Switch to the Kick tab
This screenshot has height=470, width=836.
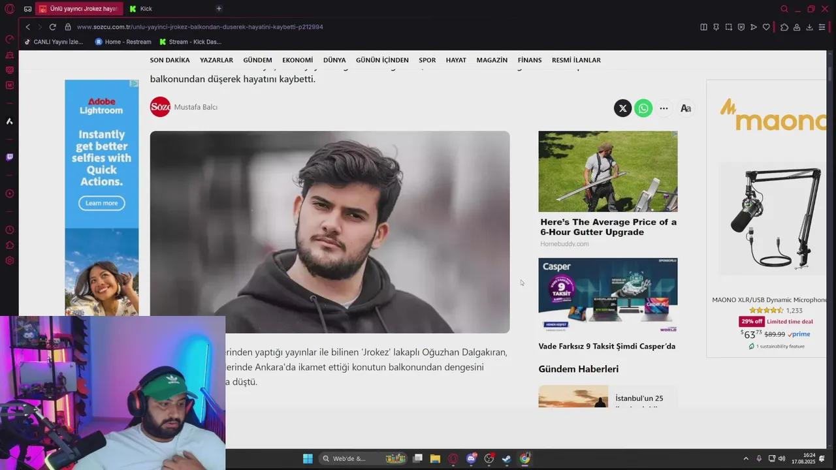point(146,8)
